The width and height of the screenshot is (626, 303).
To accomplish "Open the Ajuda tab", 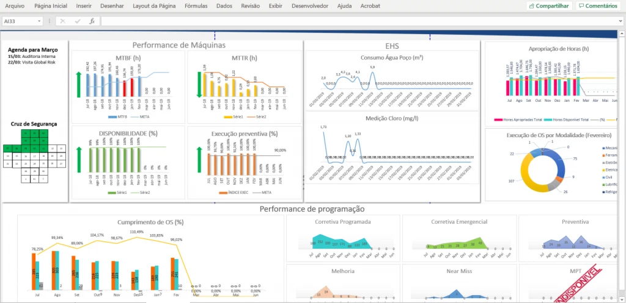I will (345, 6).
